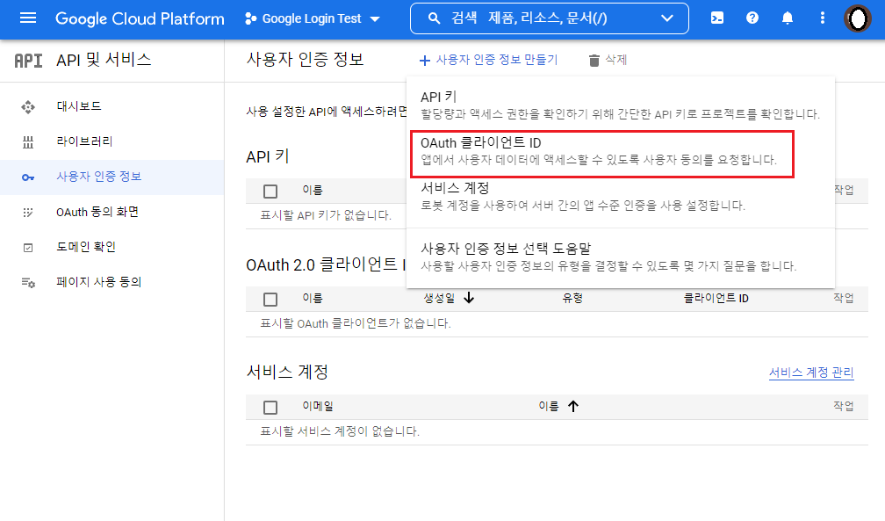Open the notifications bell
Viewport: 885px width, 521px height.
(788, 18)
